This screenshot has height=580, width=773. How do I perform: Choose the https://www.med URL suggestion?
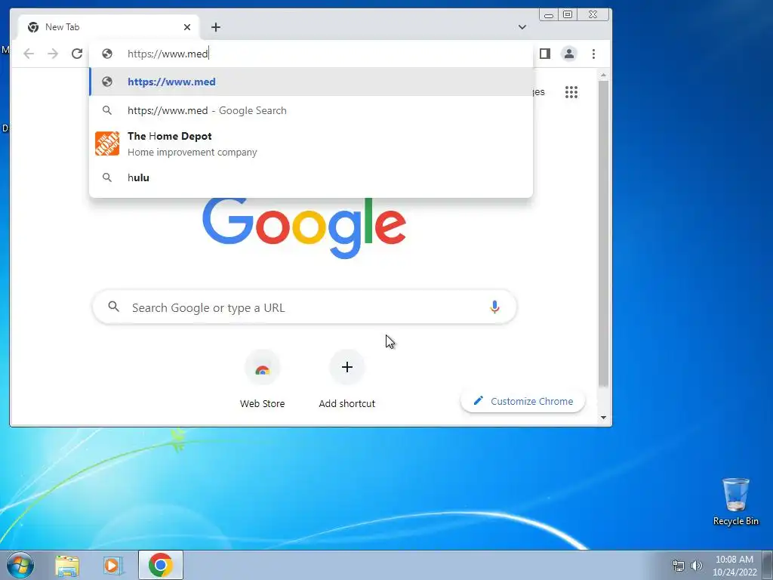(311, 82)
